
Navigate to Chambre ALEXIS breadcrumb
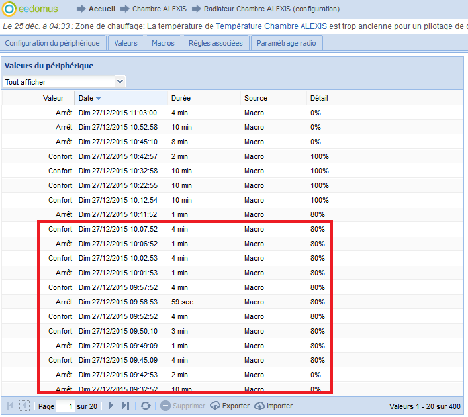[160, 9]
